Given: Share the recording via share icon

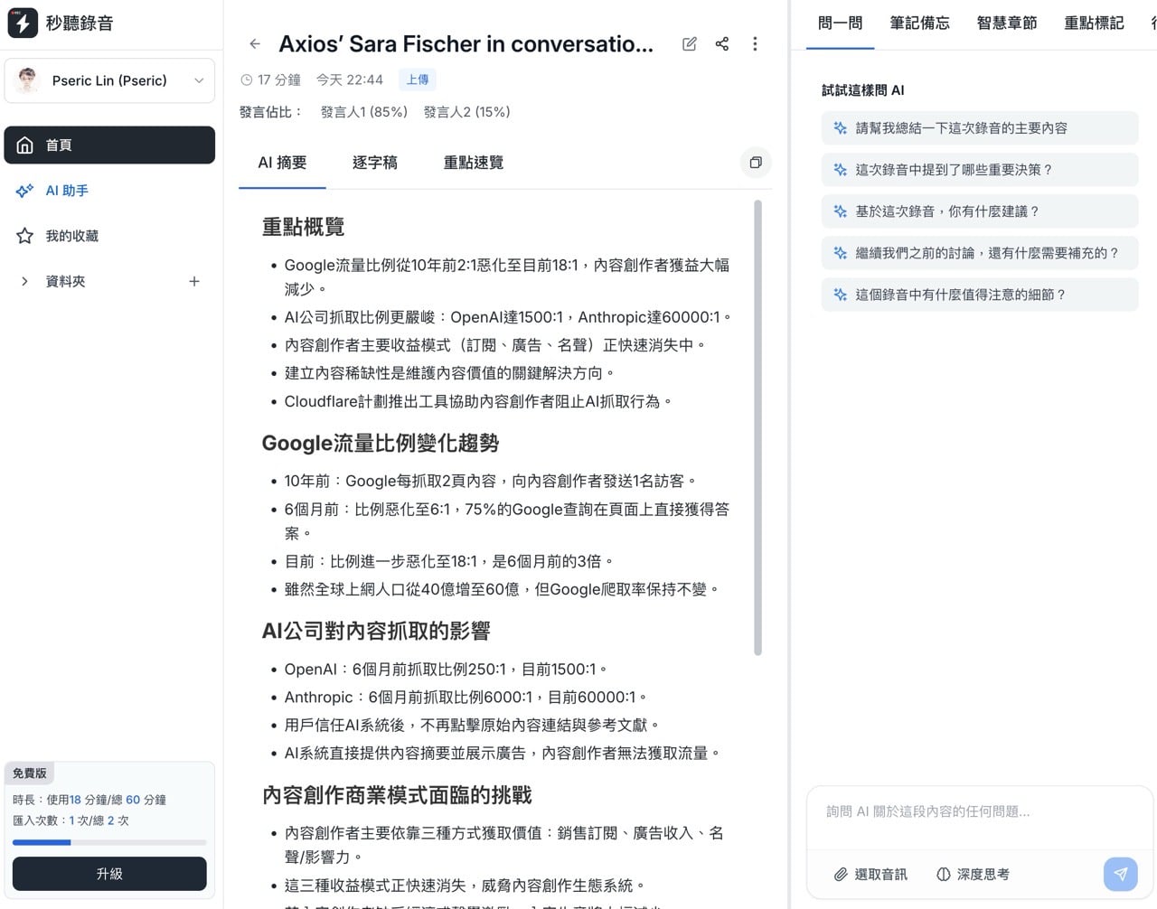Looking at the screenshot, I should (x=721, y=43).
